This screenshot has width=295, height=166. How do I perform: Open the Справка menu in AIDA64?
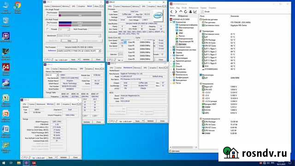[212, 8]
